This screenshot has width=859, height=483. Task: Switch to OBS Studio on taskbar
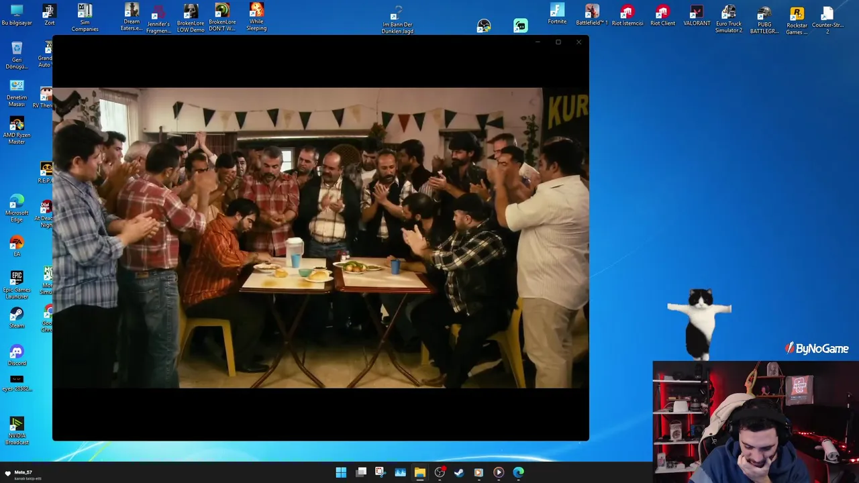[x=440, y=472]
